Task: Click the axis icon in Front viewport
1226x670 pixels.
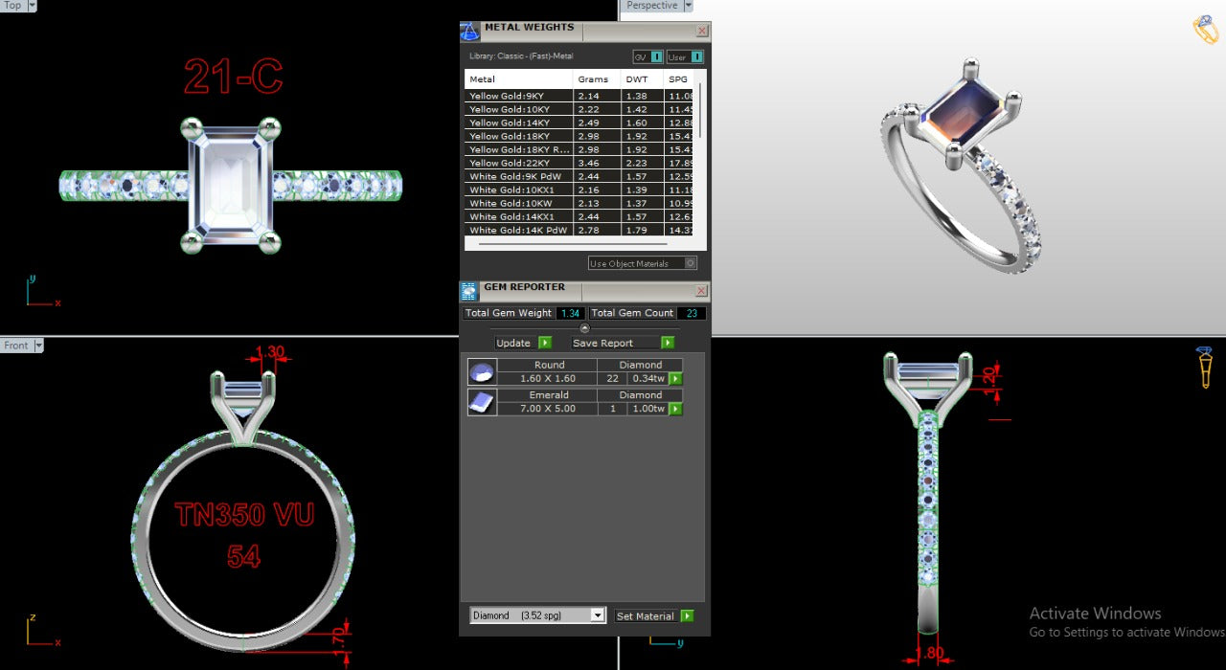Action: click(41, 631)
